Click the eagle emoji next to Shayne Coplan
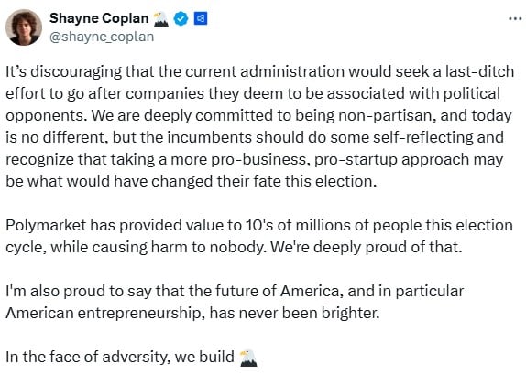Viewport: 526px width, 374px height. pos(160,19)
